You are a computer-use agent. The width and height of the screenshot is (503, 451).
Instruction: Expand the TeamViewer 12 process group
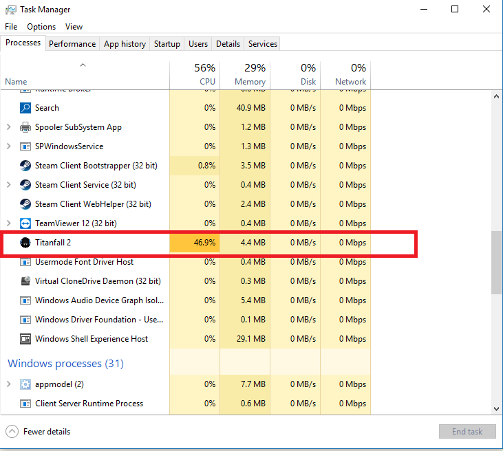tap(8, 223)
